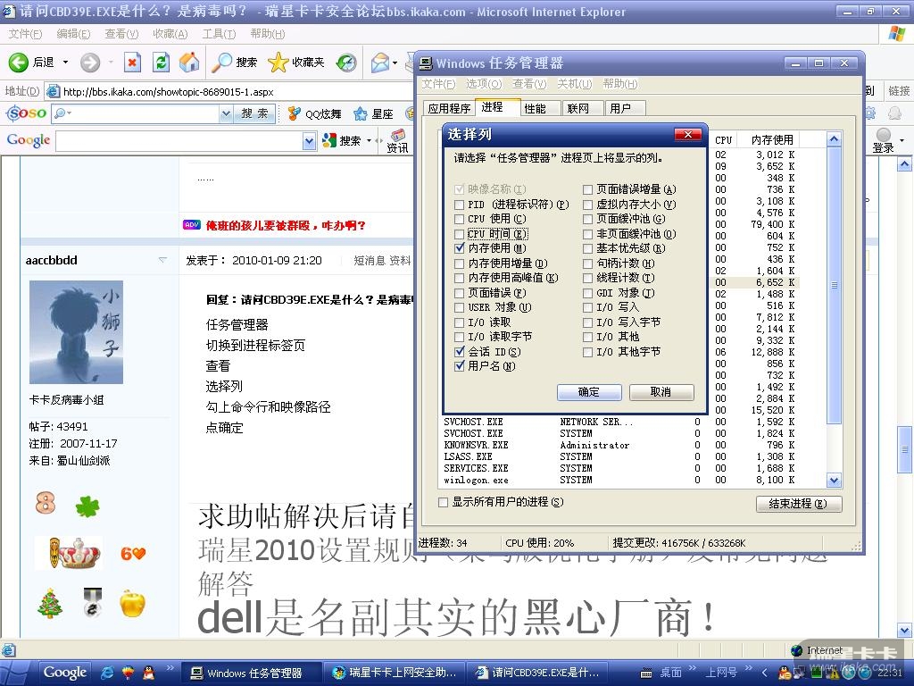Viewport: 914px width, 686px height.
Task: Enable 显示所有用户的进程 checkbox
Action: click(x=443, y=502)
